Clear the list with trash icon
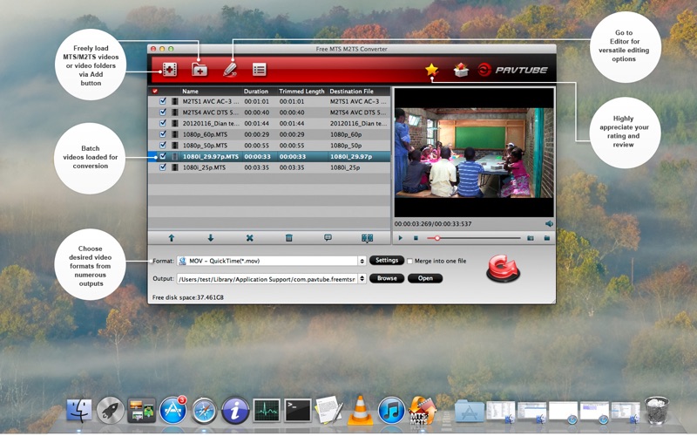This screenshot has height=436, width=697. click(x=289, y=238)
